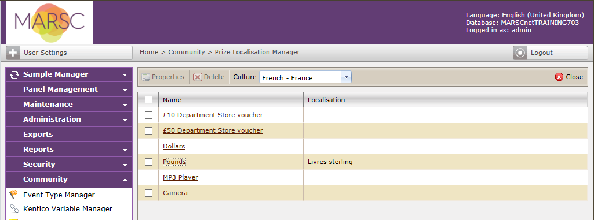This screenshot has height=220, width=594.
Task: Click the Logout button
Action: tap(551, 53)
